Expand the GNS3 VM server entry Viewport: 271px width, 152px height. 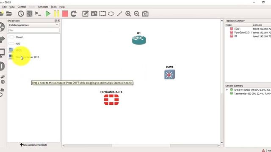click(x=227, y=90)
